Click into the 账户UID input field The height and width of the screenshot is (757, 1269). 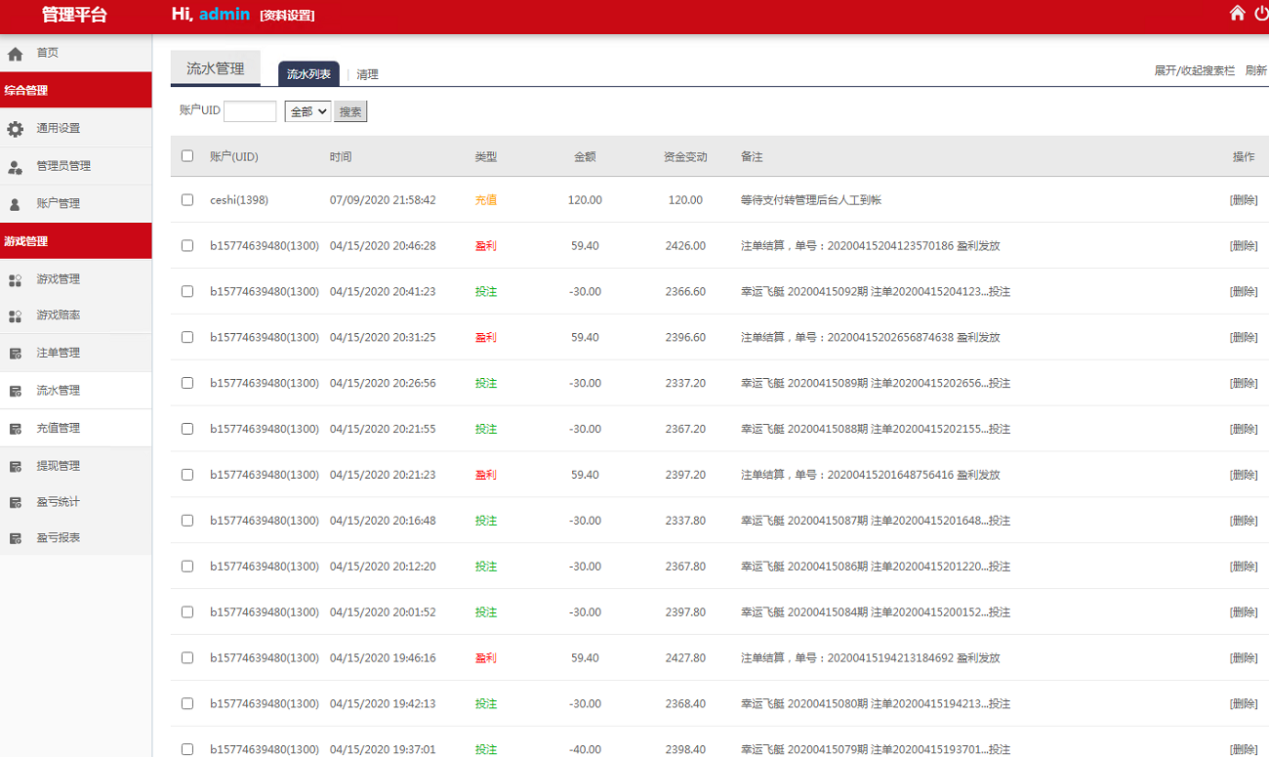pos(250,111)
